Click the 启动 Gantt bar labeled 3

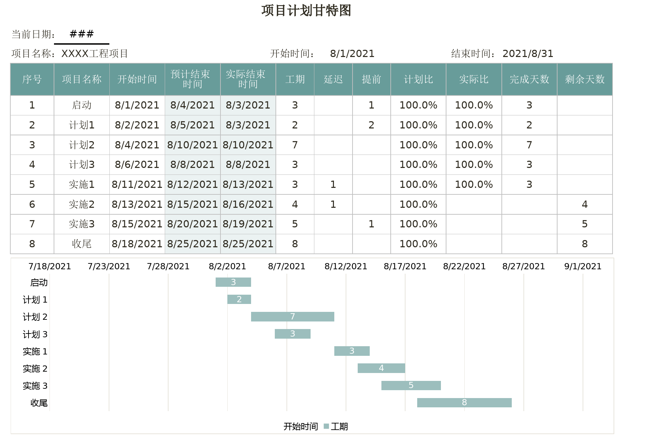click(x=233, y=282)
